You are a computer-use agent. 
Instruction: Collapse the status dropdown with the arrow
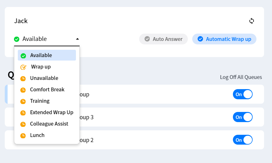coord(77,39)
